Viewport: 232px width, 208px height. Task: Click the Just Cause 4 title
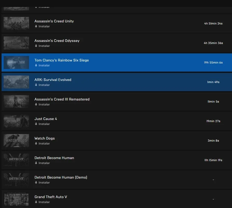[46, 119]
